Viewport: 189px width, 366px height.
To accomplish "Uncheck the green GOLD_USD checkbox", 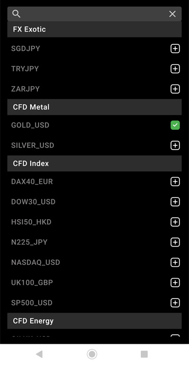I will pyautogui.click(x=175, y=125).
